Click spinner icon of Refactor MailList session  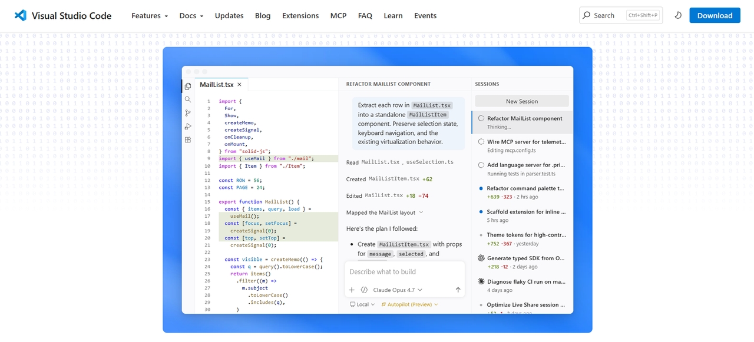pos(481,118)
